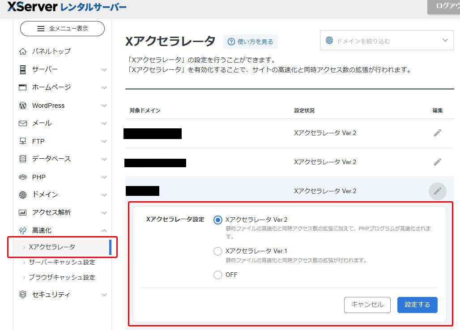Viewport: 460px width, 330px height.
Task: Expand the データベース menu chevron
Action: point(104,159)
